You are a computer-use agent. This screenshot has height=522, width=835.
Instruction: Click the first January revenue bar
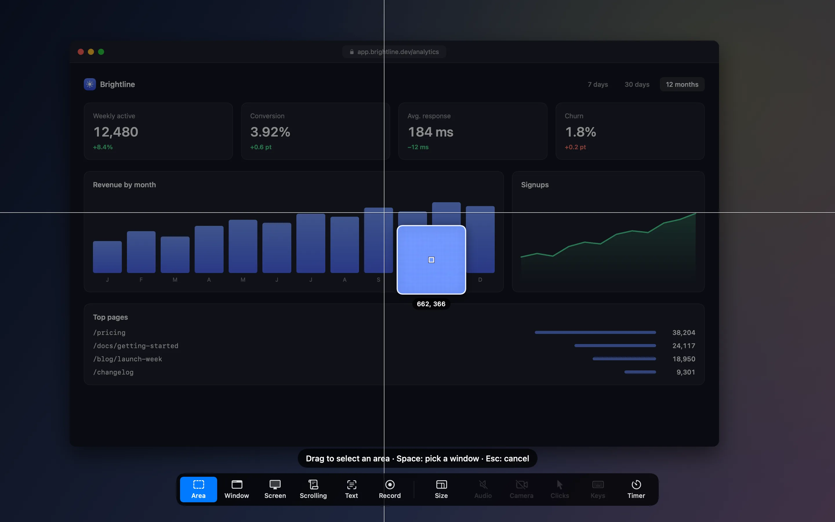pos(107,257)
